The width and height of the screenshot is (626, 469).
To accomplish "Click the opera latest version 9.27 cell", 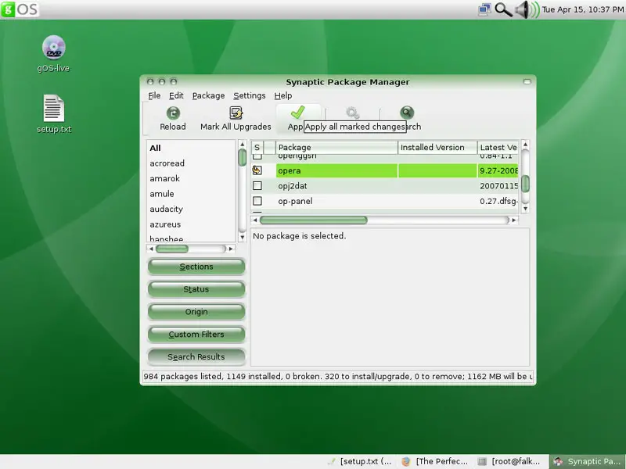I will pos(498,170).
